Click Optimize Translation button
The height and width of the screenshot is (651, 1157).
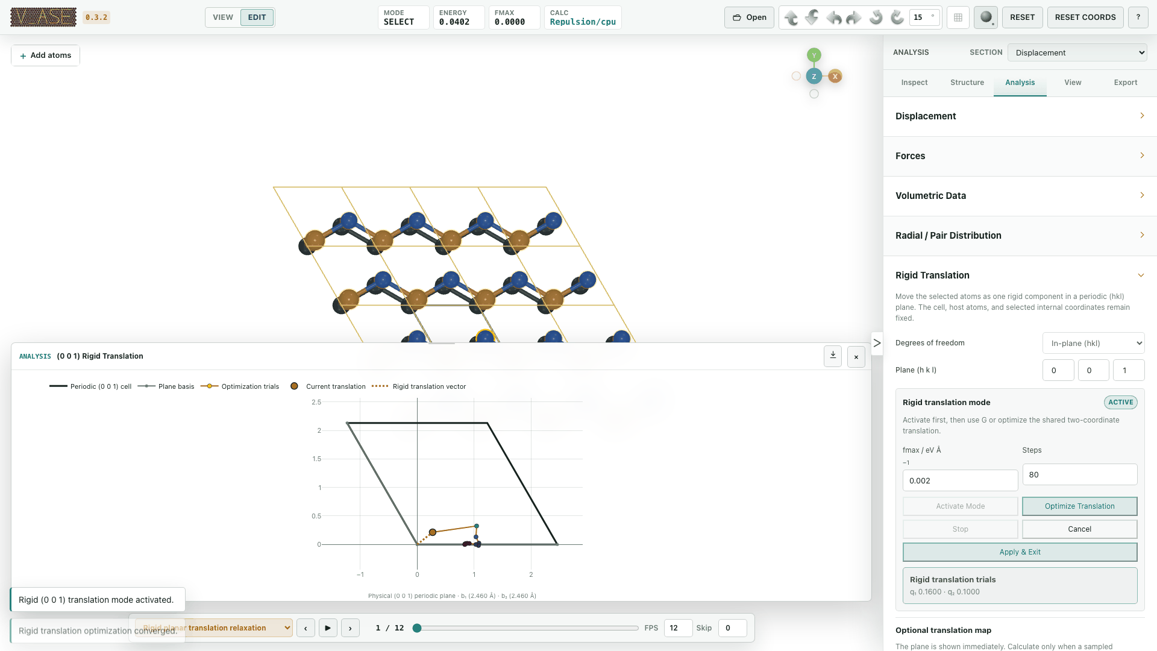pos(1079,506)
